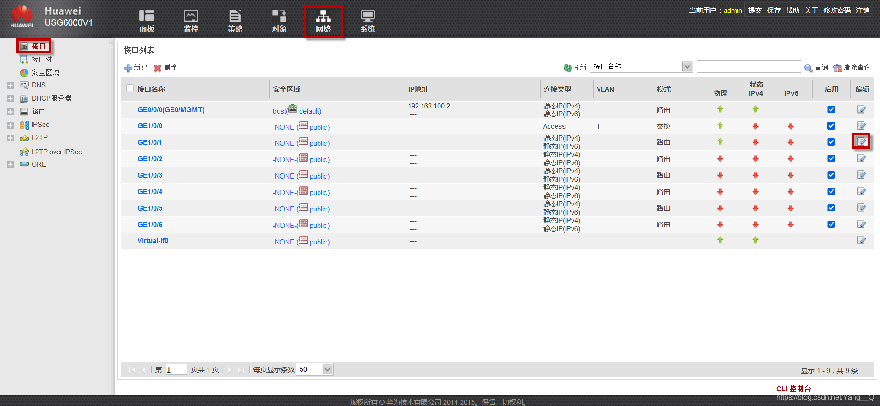The image size is (880, 406).
Task: Open GE1/0/4 interface link
Action: click(x=150, y=192)
